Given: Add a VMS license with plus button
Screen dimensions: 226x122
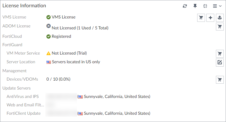Looking at the screenshot, I should tap(210, 18).
